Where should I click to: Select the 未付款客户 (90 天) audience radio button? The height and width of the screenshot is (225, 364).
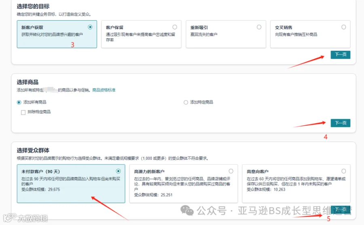[x=118, y=171]
